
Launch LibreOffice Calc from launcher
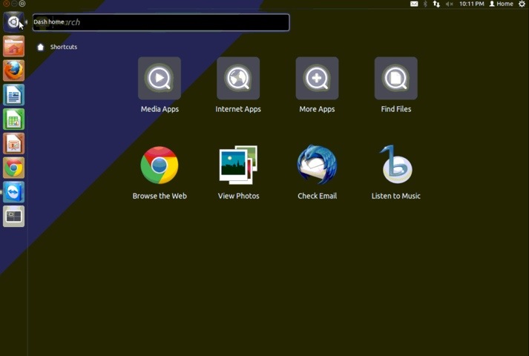coord(13,119)
